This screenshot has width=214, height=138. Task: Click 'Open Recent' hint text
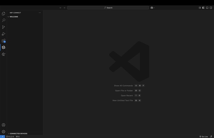(127, 95)
